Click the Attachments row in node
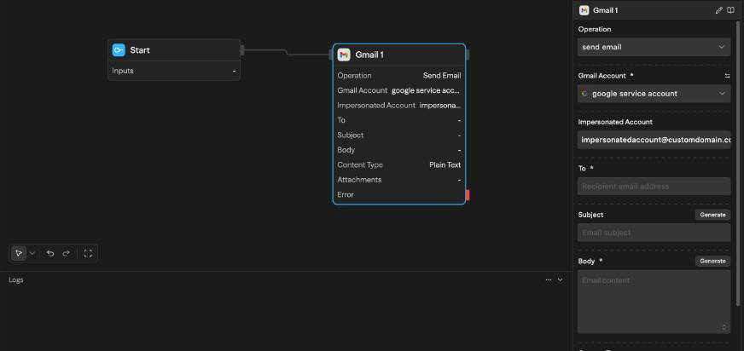Screen dimensions: 744x351 (399, 180)
